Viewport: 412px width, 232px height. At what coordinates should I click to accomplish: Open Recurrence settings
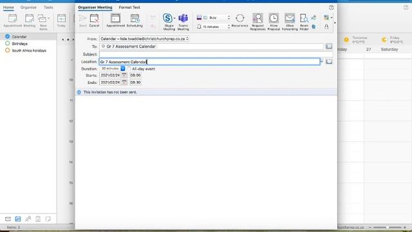coord(239,21)
